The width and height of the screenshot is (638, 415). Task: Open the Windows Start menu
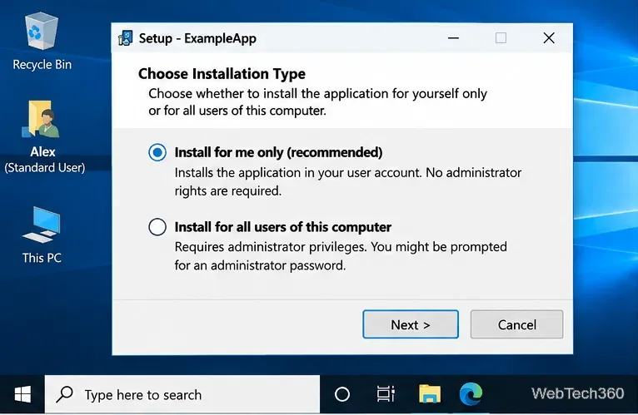coord(22,394)
